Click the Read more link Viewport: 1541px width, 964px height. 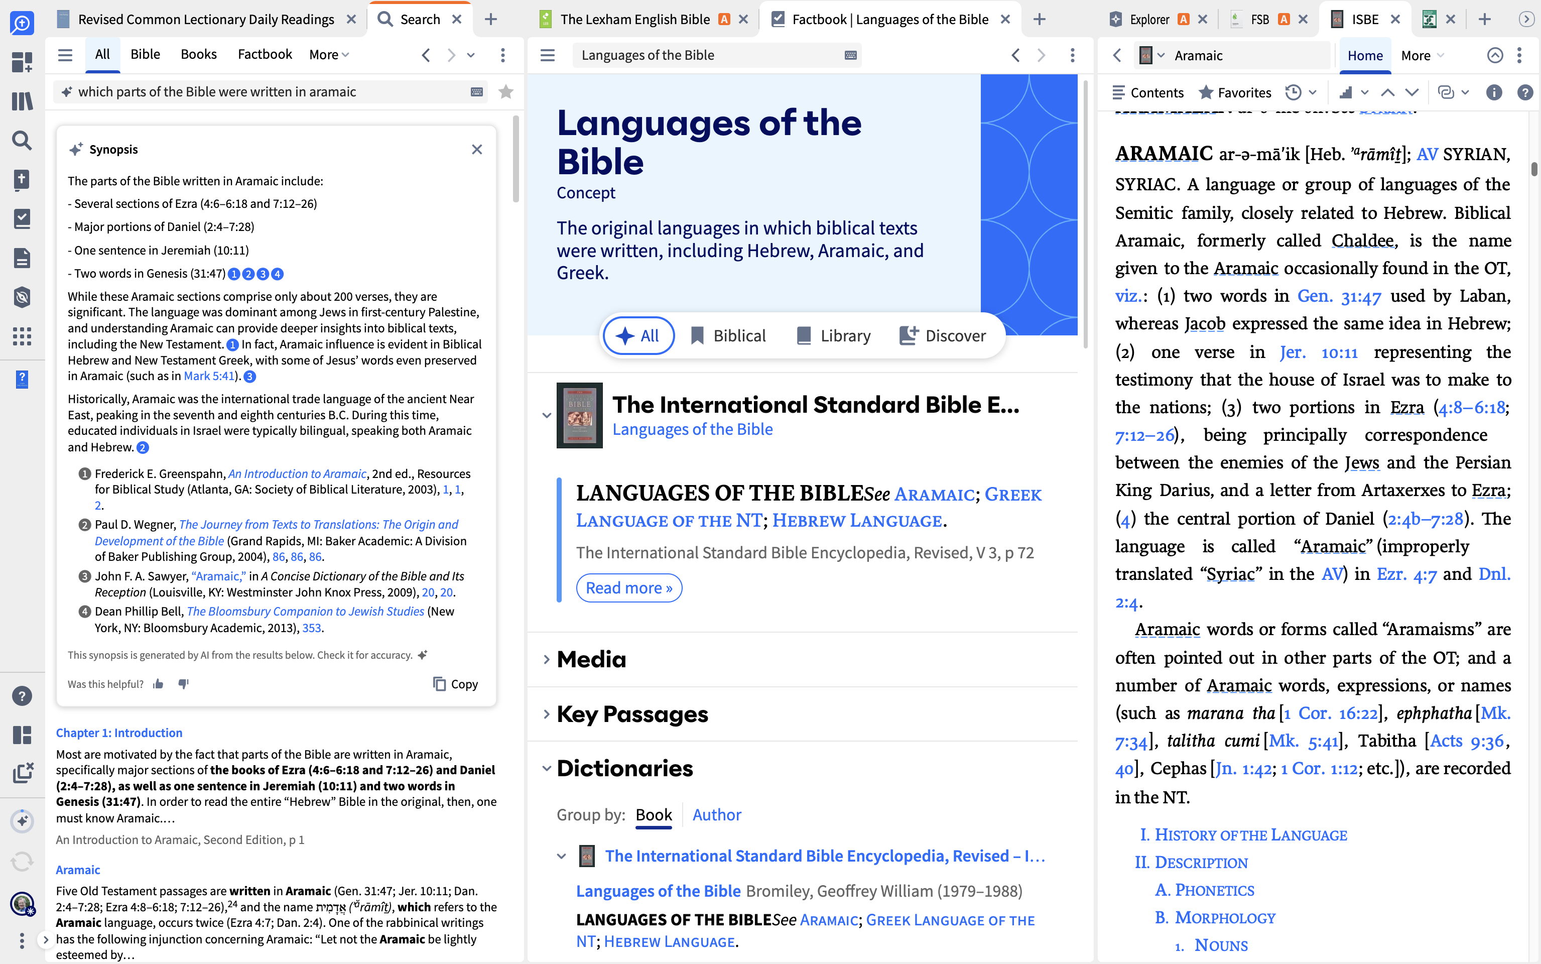coord(628,588)
